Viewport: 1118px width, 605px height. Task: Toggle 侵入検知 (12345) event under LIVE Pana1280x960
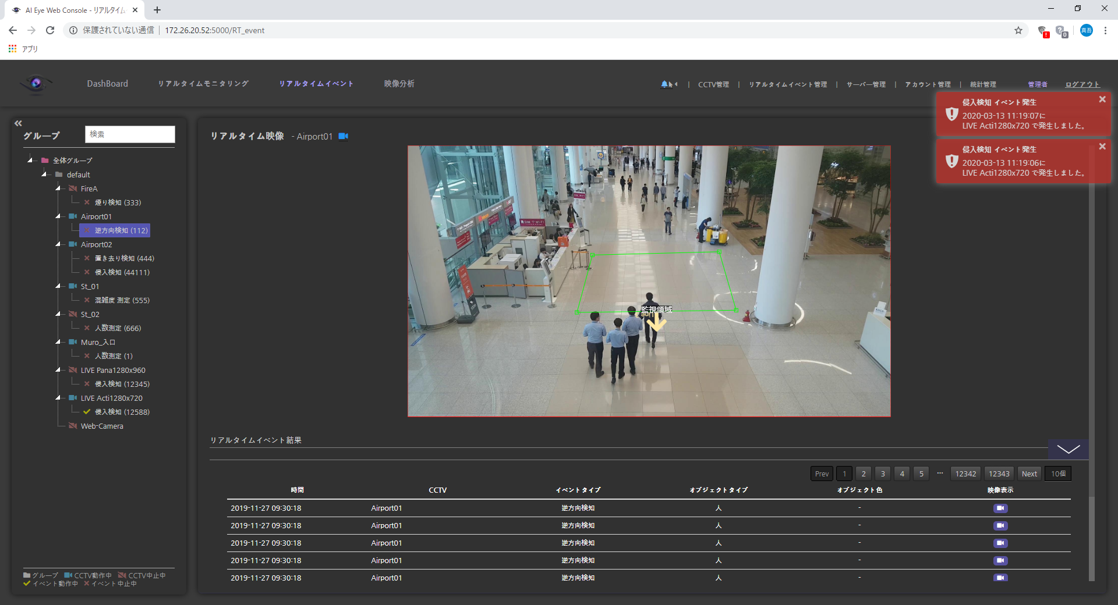coord(87,384)
